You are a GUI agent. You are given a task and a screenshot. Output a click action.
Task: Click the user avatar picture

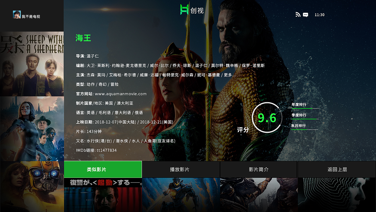coord(17,15)
